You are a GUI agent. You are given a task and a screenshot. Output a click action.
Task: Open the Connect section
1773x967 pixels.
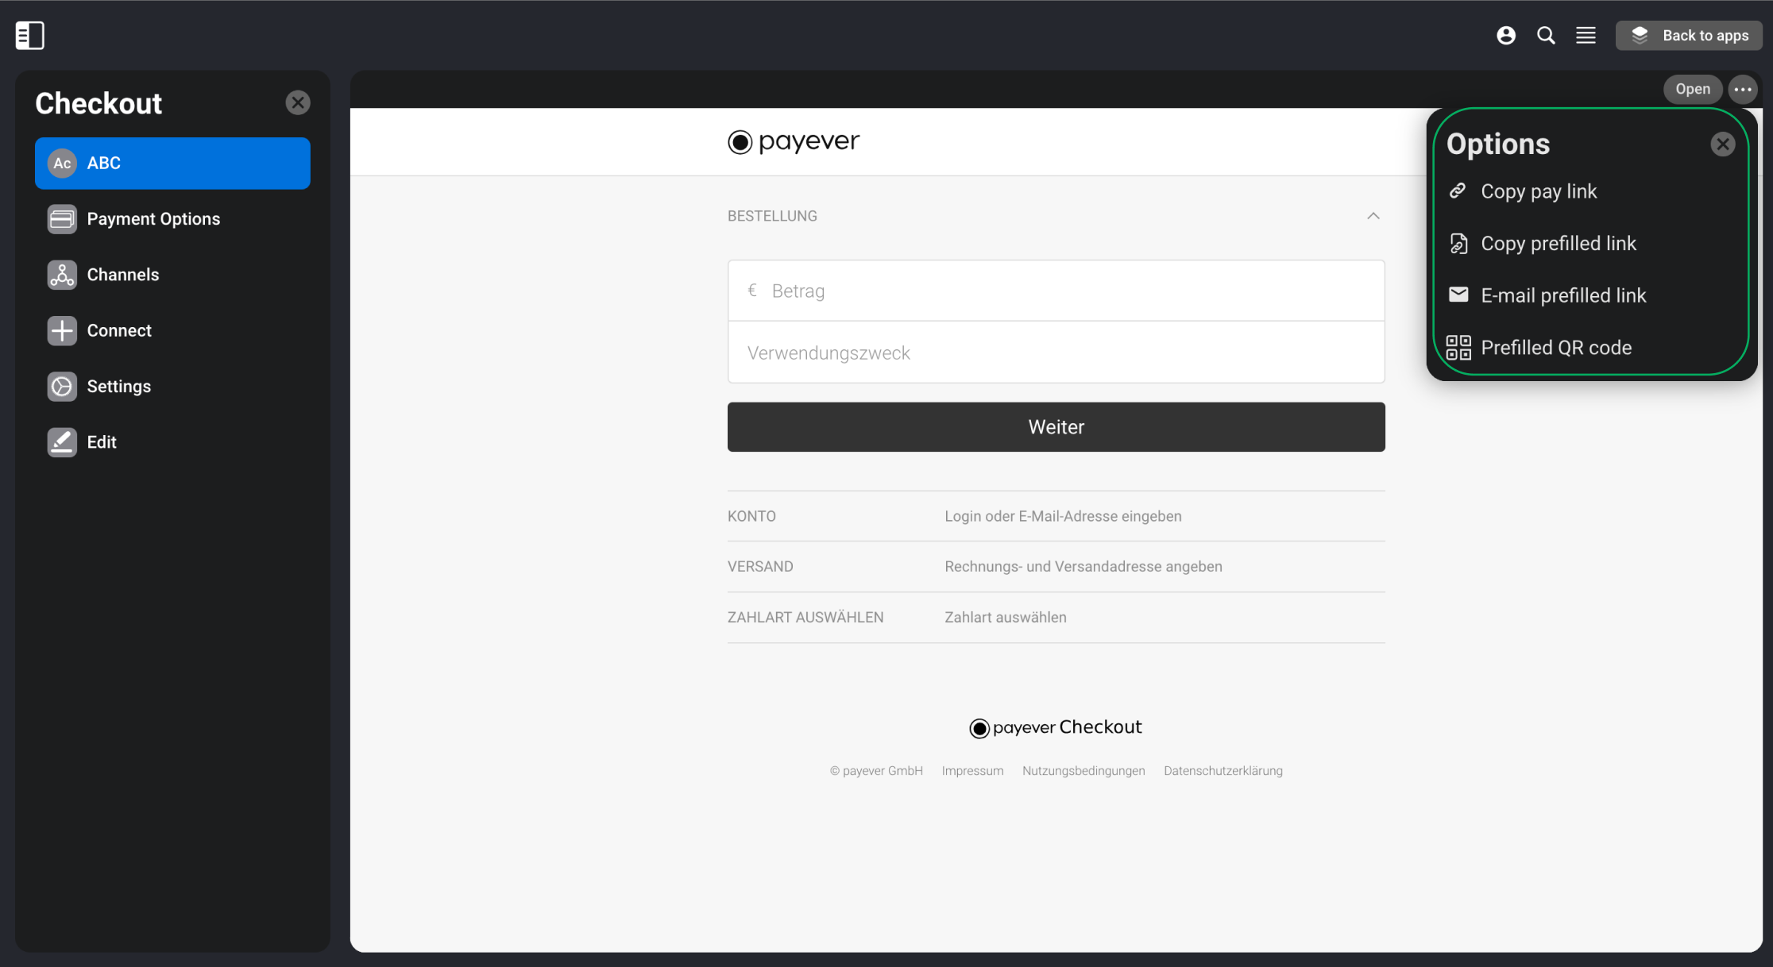(x=172, y=330)
